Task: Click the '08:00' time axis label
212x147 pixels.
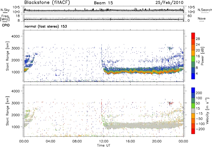Action: tap(77, 141)
